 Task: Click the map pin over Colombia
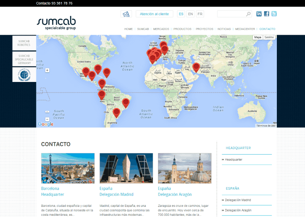(102, 84)
